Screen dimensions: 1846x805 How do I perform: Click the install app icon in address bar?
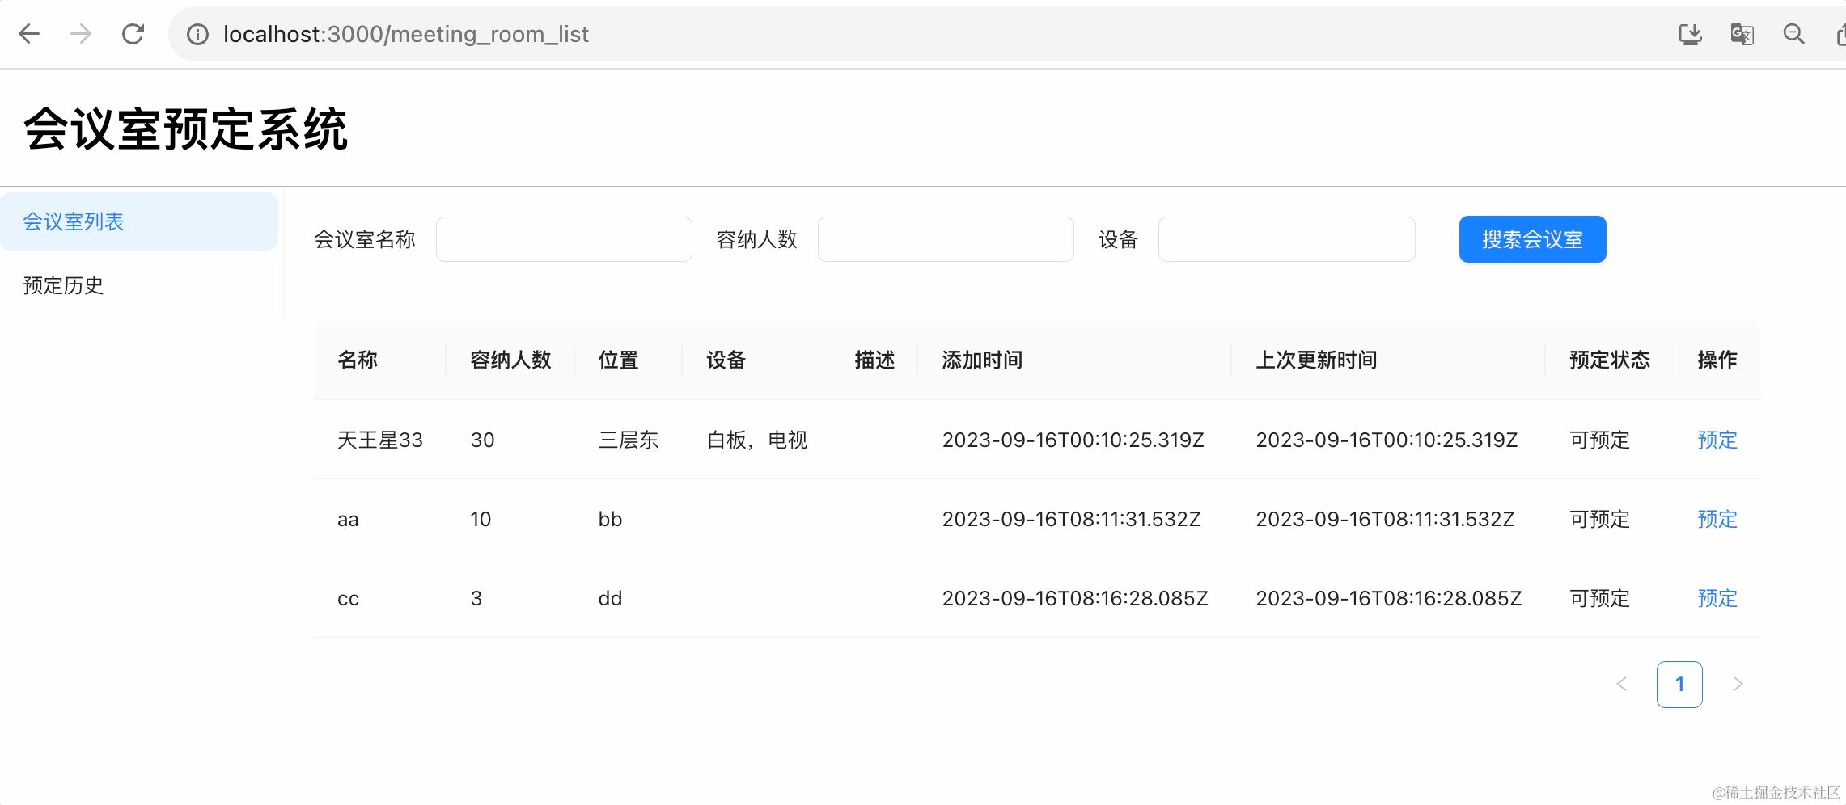pyautogui.click(x=1690, y=34)
